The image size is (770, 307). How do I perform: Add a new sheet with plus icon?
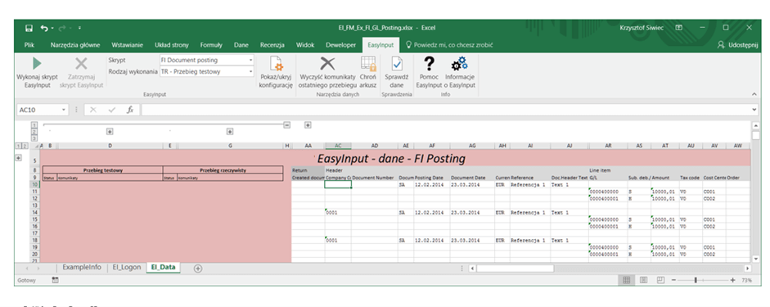198,269
